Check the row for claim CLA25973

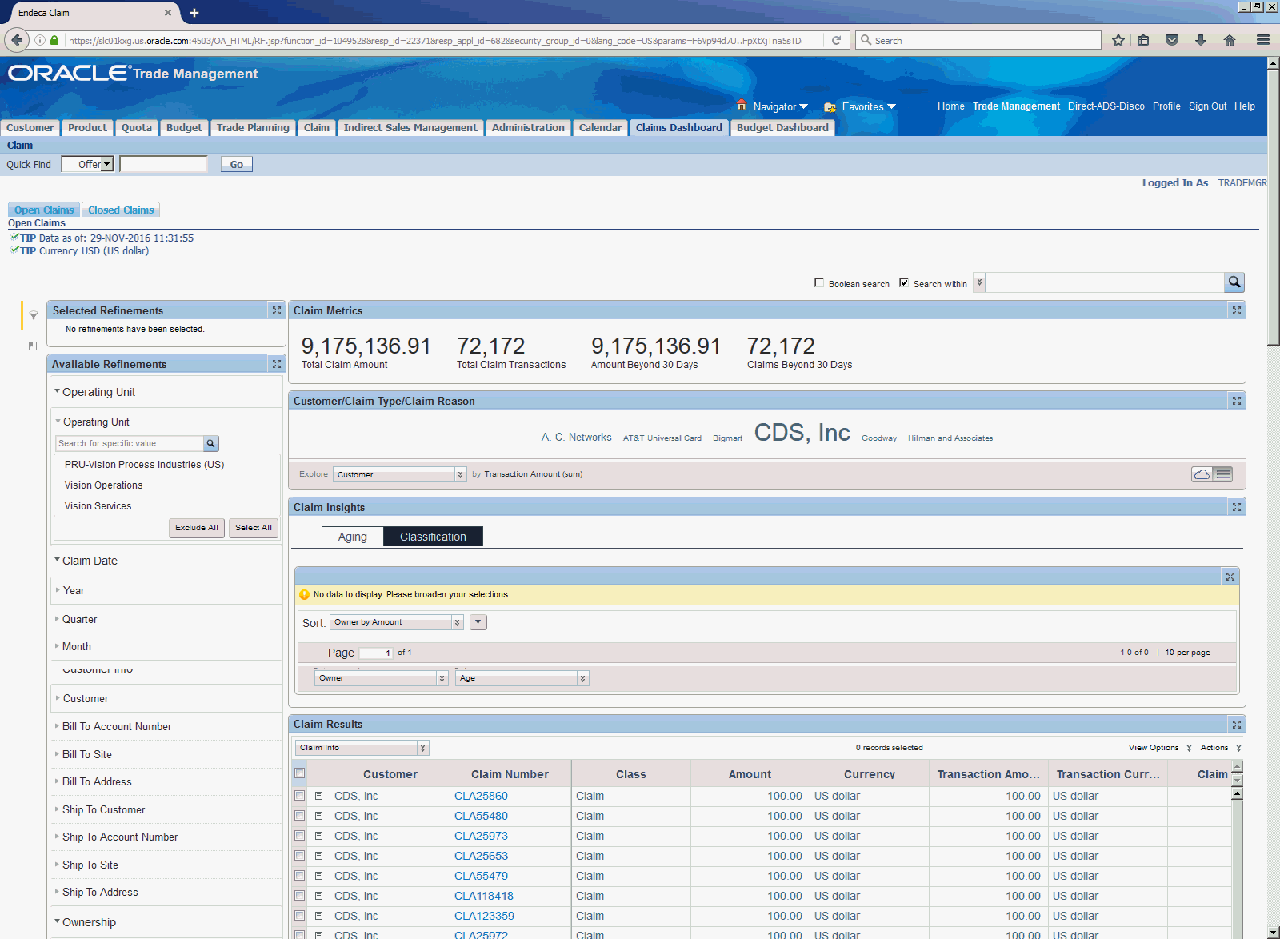pyautogui.click(x=300, y=836)
